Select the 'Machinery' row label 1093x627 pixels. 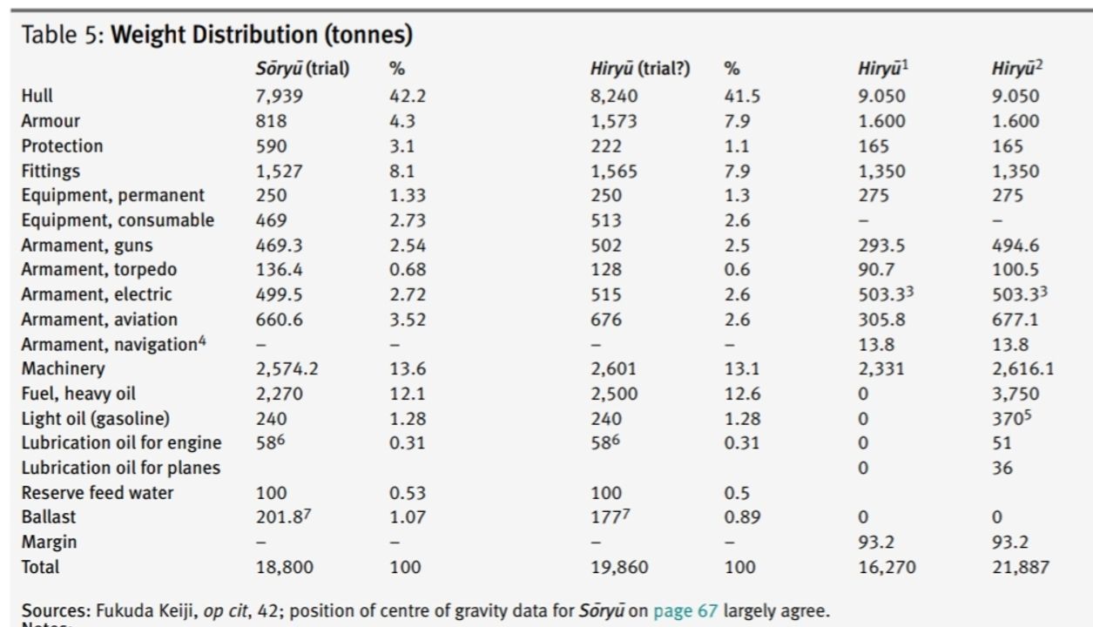click(63, 368)
